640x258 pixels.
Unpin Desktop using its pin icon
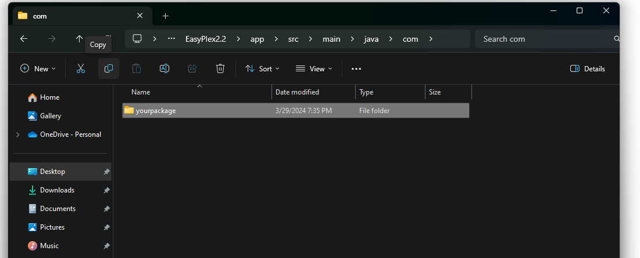coord(106,172)
